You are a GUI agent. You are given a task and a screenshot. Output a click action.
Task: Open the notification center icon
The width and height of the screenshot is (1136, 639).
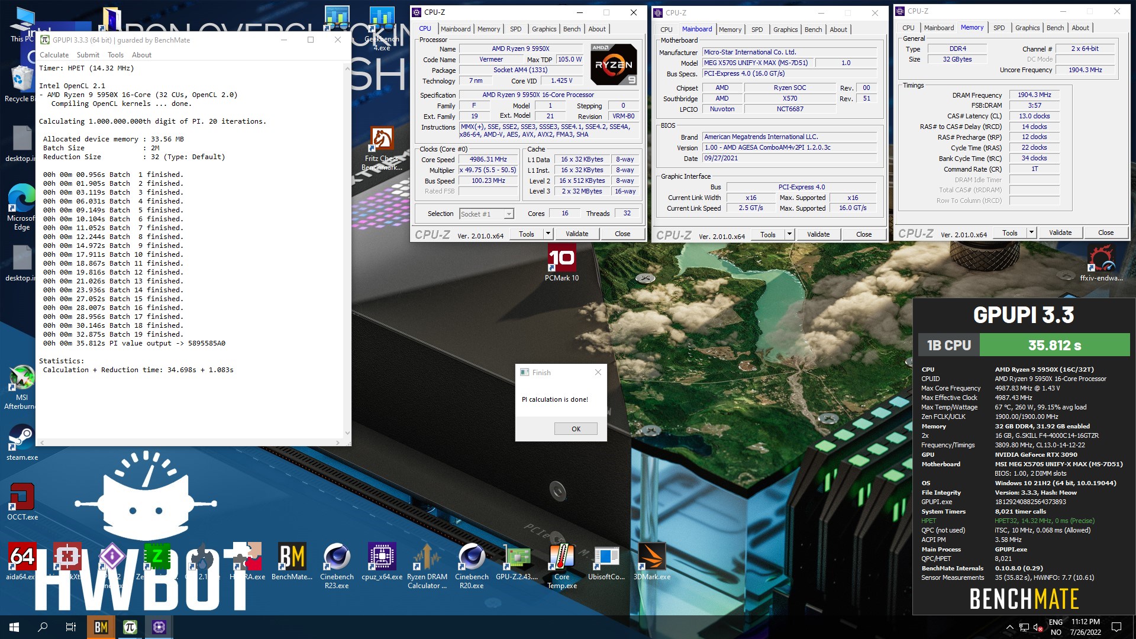click(x=1116, y=627)
